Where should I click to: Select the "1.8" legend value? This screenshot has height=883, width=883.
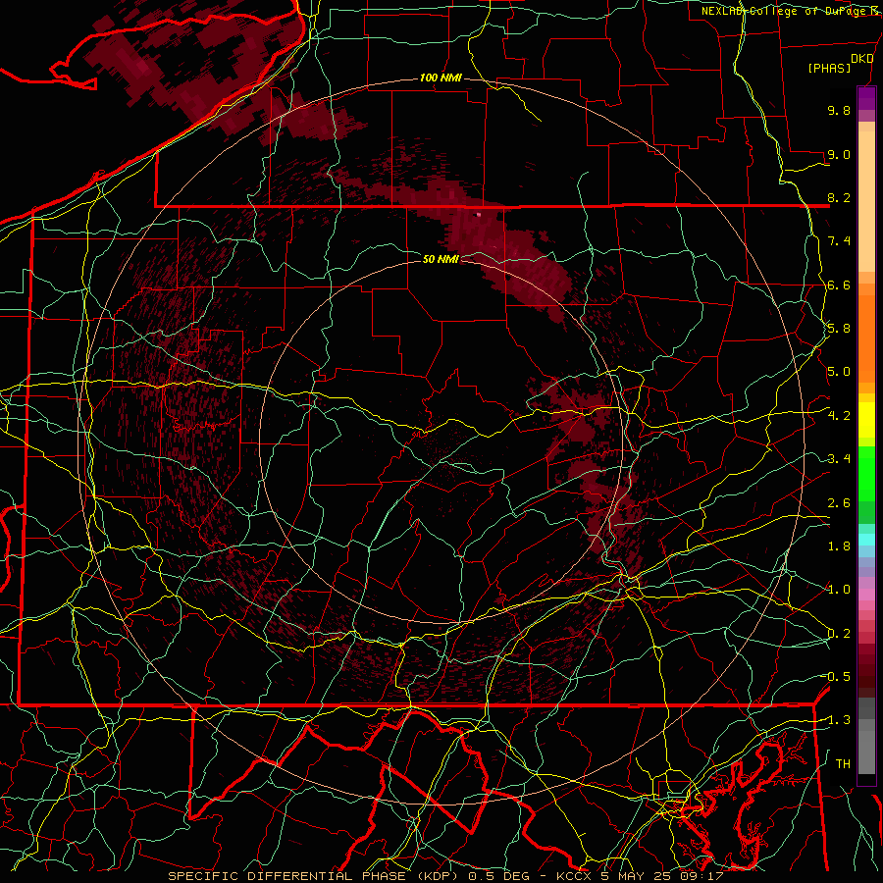[x=839, y=546]
